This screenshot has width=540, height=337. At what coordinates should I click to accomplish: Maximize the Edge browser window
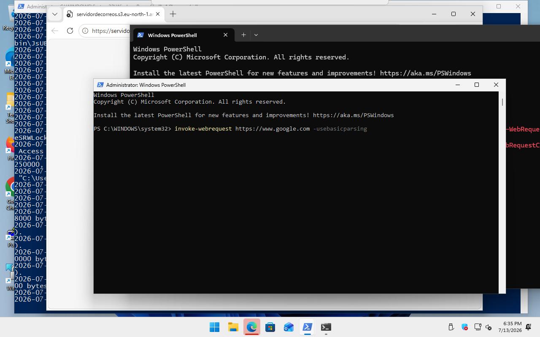[454, 14]
